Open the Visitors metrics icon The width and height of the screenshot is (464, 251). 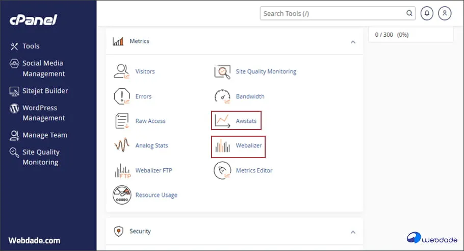click(122, 72)
